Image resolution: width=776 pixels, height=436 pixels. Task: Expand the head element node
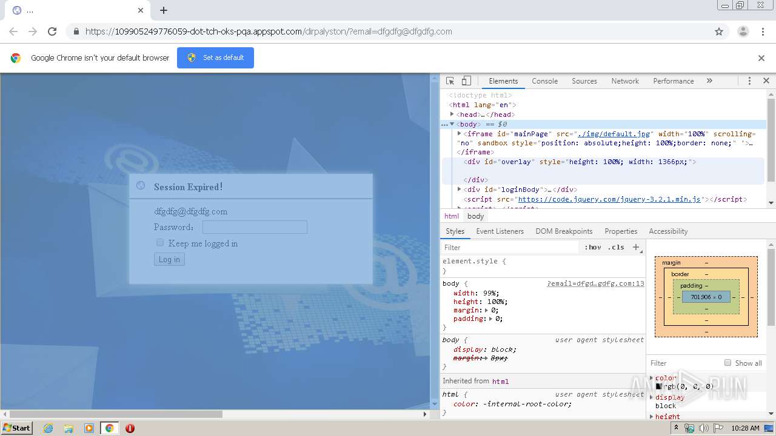coord(452,114)
